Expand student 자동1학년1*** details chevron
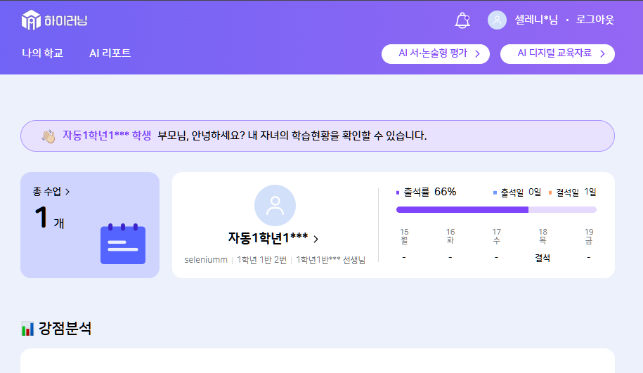643x373 pixels. coord(316,239)
